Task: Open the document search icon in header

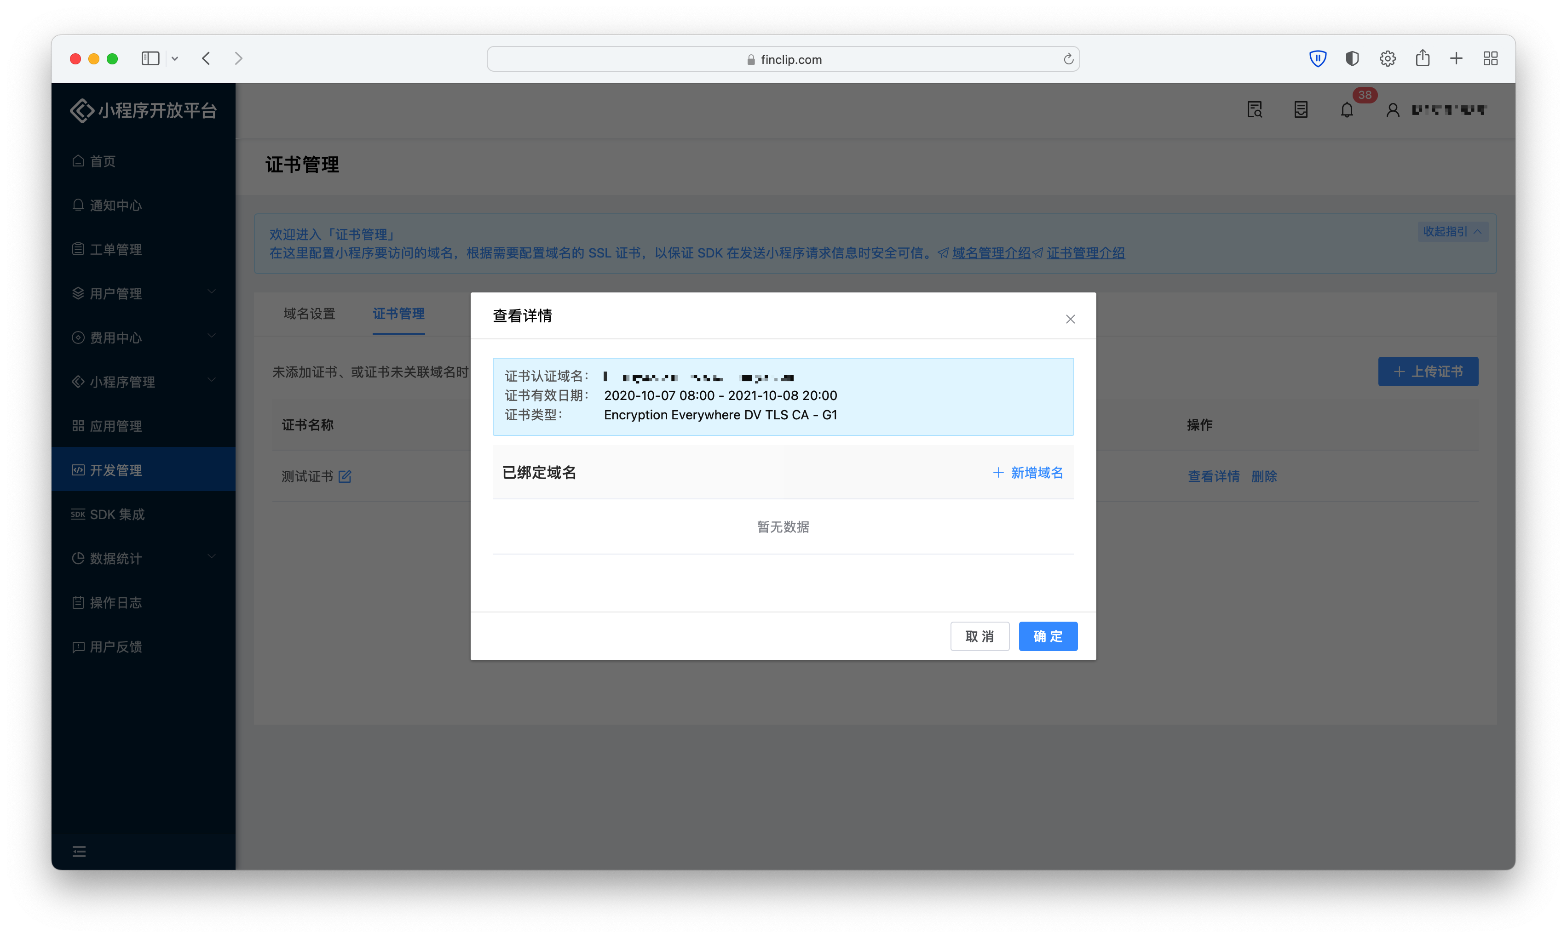Action: coord(1255,110)
